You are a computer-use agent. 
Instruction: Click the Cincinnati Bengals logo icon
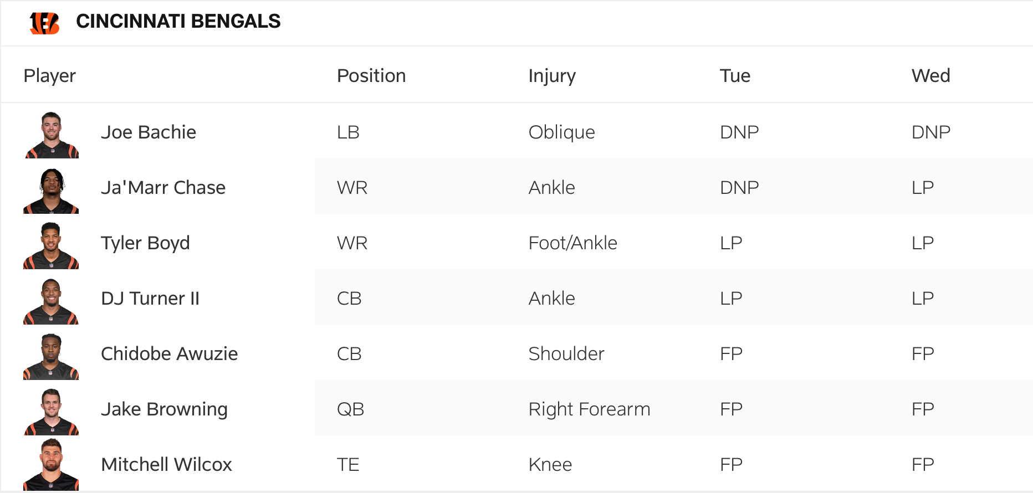[44, 23]
